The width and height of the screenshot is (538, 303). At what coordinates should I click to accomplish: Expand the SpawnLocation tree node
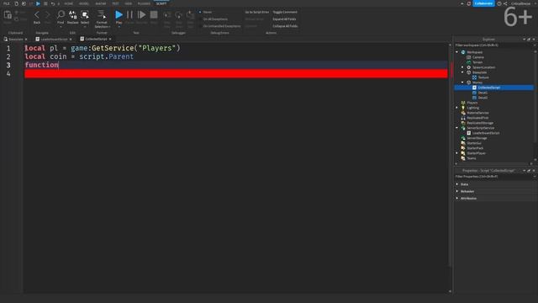[462, 67]
